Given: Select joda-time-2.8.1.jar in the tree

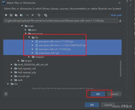Looking at the screenshot, I should (49, 53).
